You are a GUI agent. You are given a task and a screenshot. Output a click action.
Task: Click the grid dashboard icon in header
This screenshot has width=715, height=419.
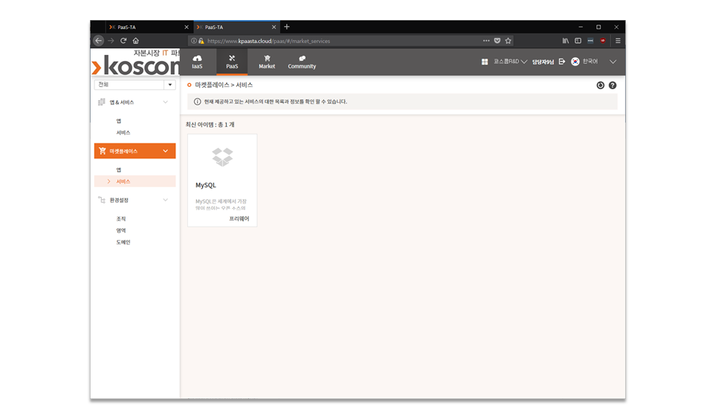(485, 62)
